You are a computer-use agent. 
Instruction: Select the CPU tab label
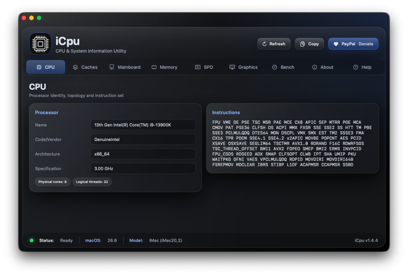[50, 67]
